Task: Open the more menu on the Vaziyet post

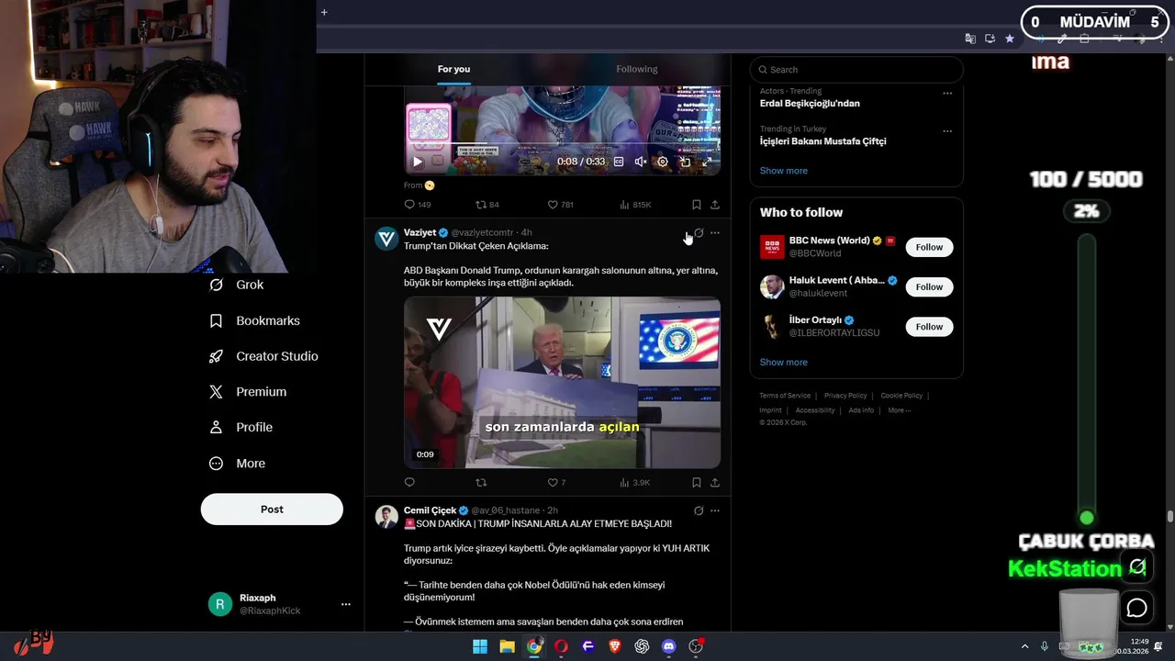Action: coord(715,233)
